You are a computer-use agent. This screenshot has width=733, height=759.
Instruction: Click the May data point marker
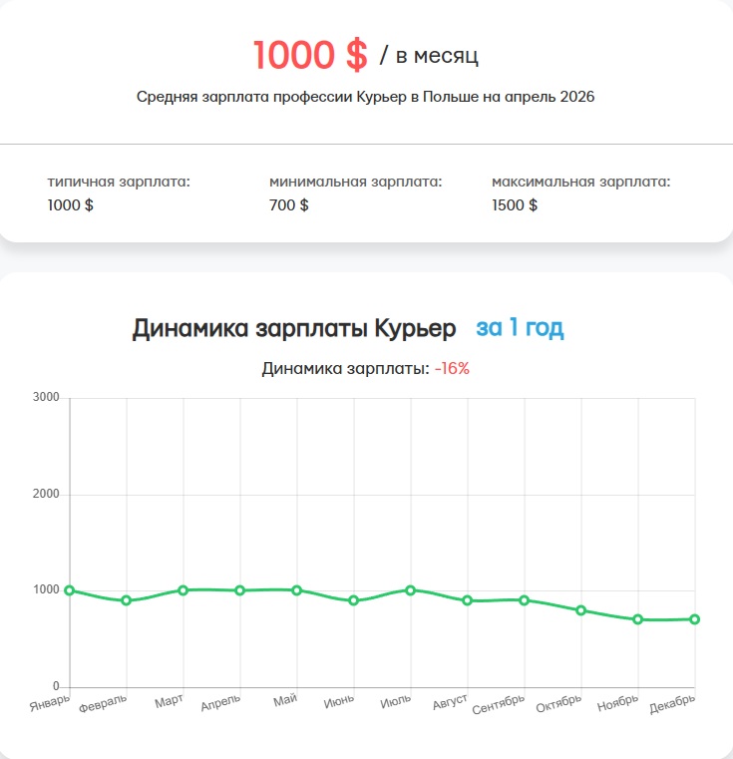(297, 590)
